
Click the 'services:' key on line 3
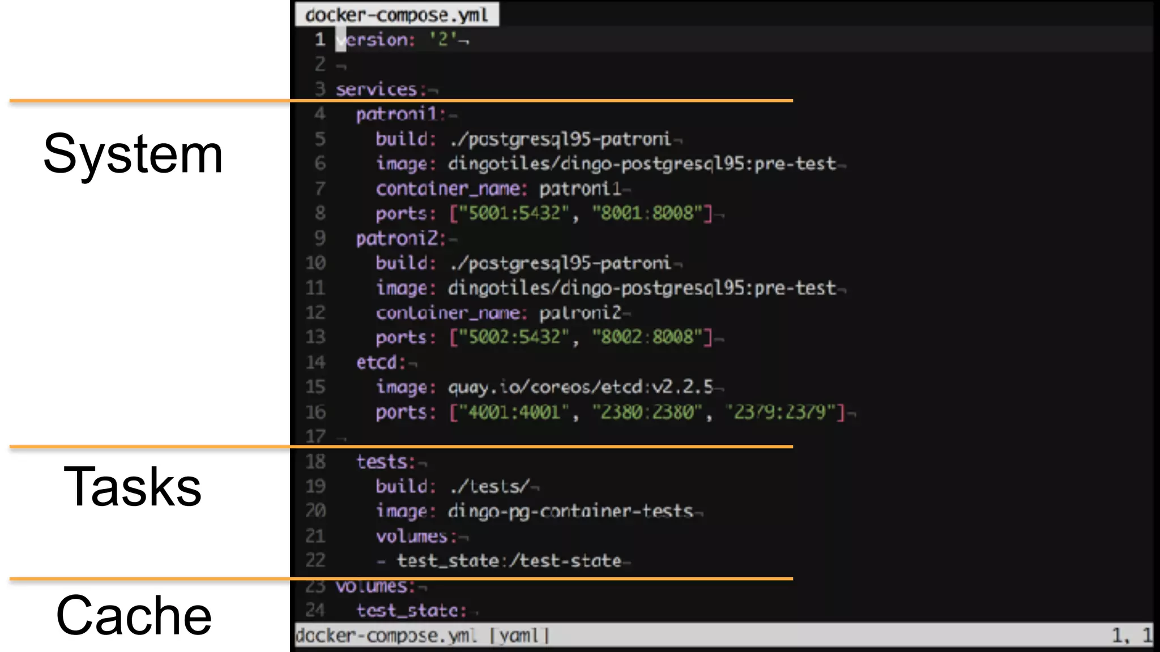(381, 89)
